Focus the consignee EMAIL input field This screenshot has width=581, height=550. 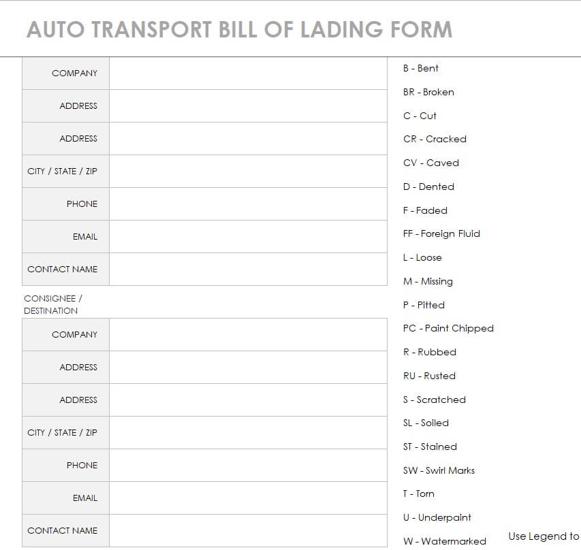(x=248, y=498)
